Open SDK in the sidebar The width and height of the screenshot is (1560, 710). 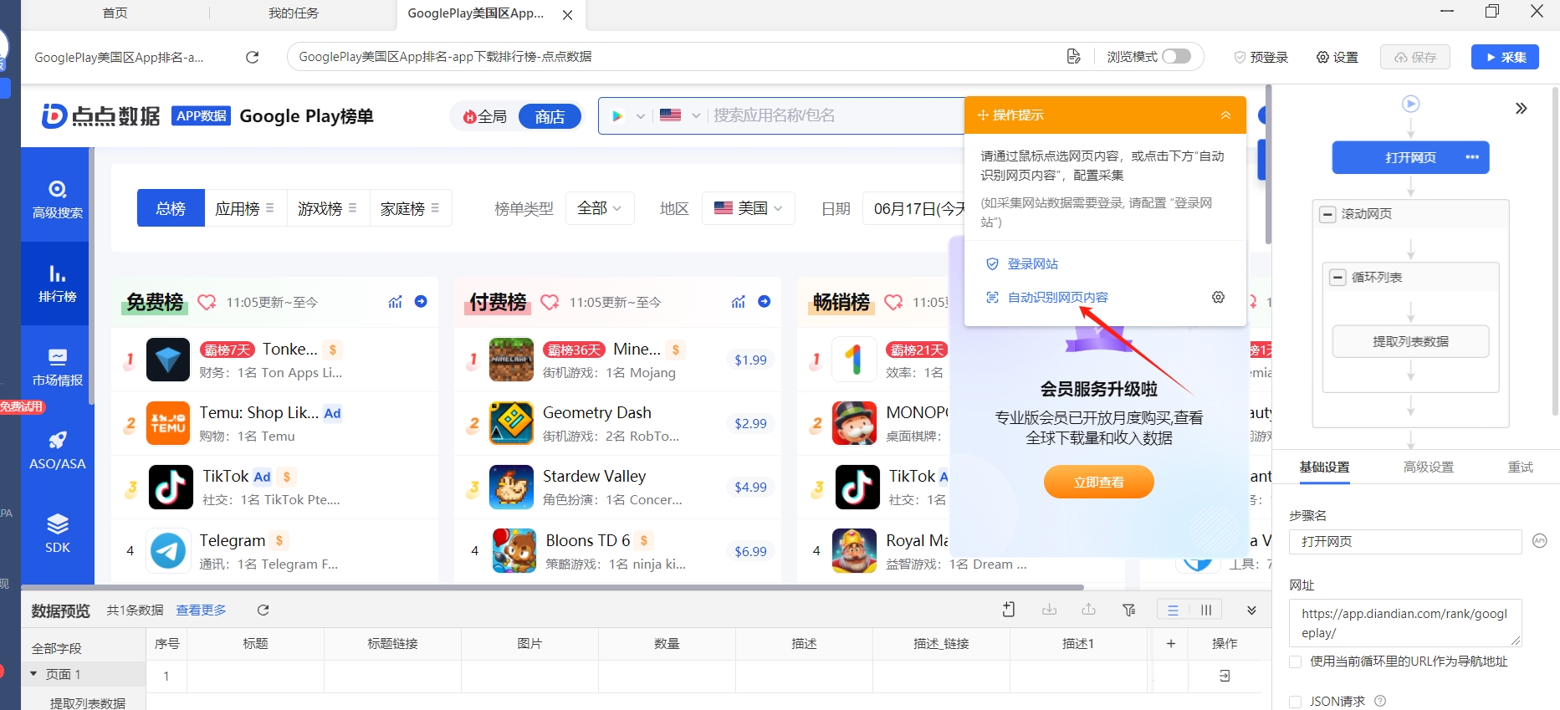[58, 534]
